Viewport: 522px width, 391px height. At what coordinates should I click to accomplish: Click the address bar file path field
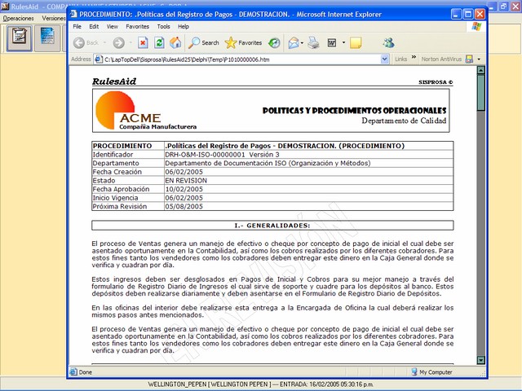241,59
